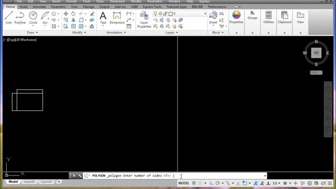Viewport: 336px width, 189px height.
Task: Toggle layer freeze sun icon
Action: click(160, 14)
